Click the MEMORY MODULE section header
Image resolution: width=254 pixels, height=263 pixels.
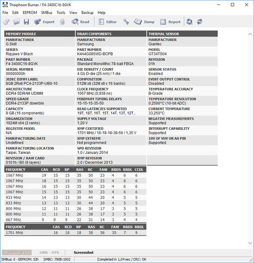click(39, 34)
